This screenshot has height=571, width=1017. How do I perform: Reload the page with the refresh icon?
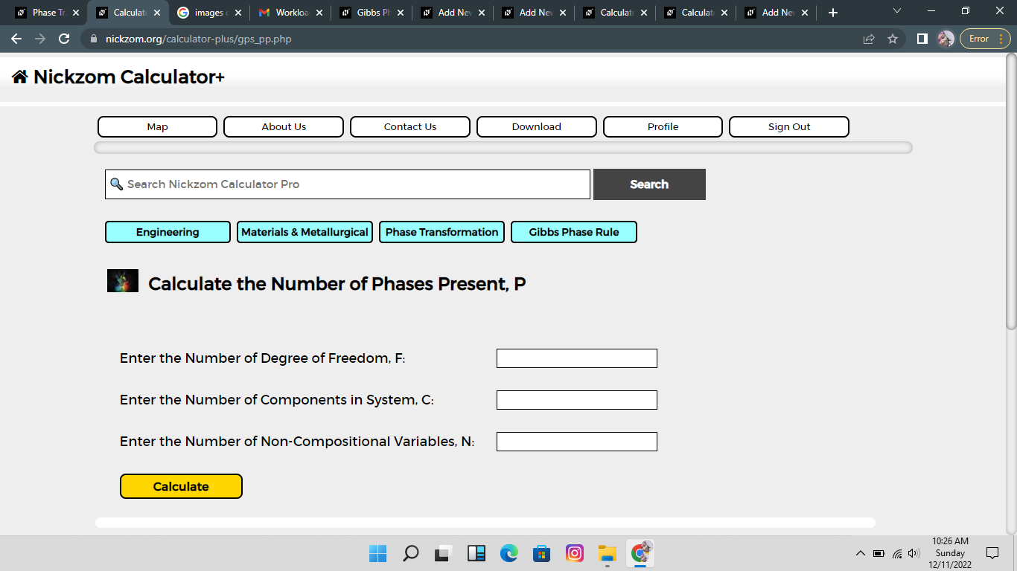click(x=64, y=39)
